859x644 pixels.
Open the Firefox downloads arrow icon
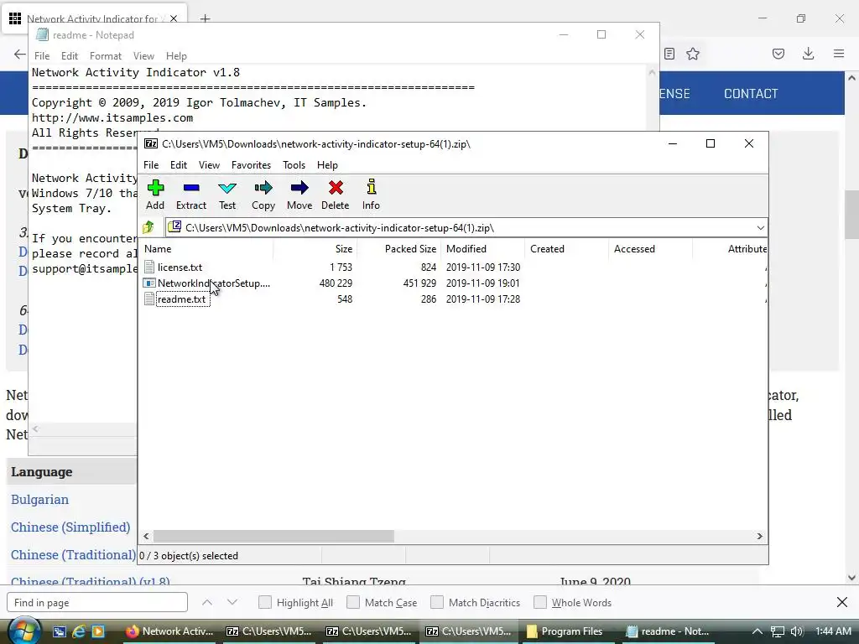pos(808,54)
